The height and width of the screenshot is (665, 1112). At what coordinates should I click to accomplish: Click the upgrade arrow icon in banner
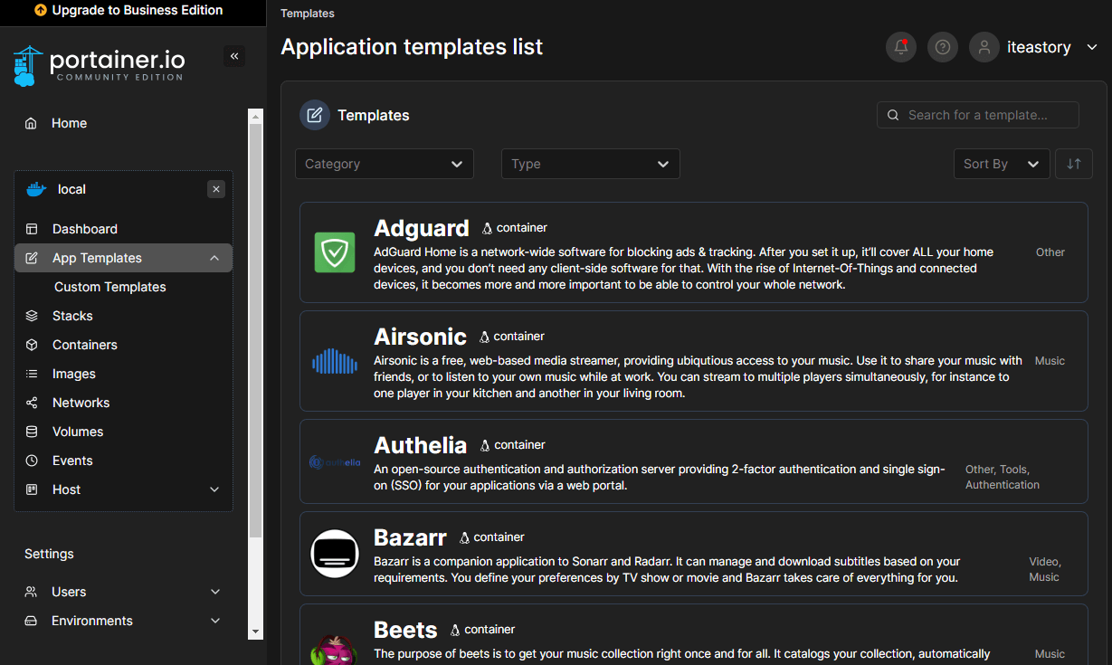point(41,11)
